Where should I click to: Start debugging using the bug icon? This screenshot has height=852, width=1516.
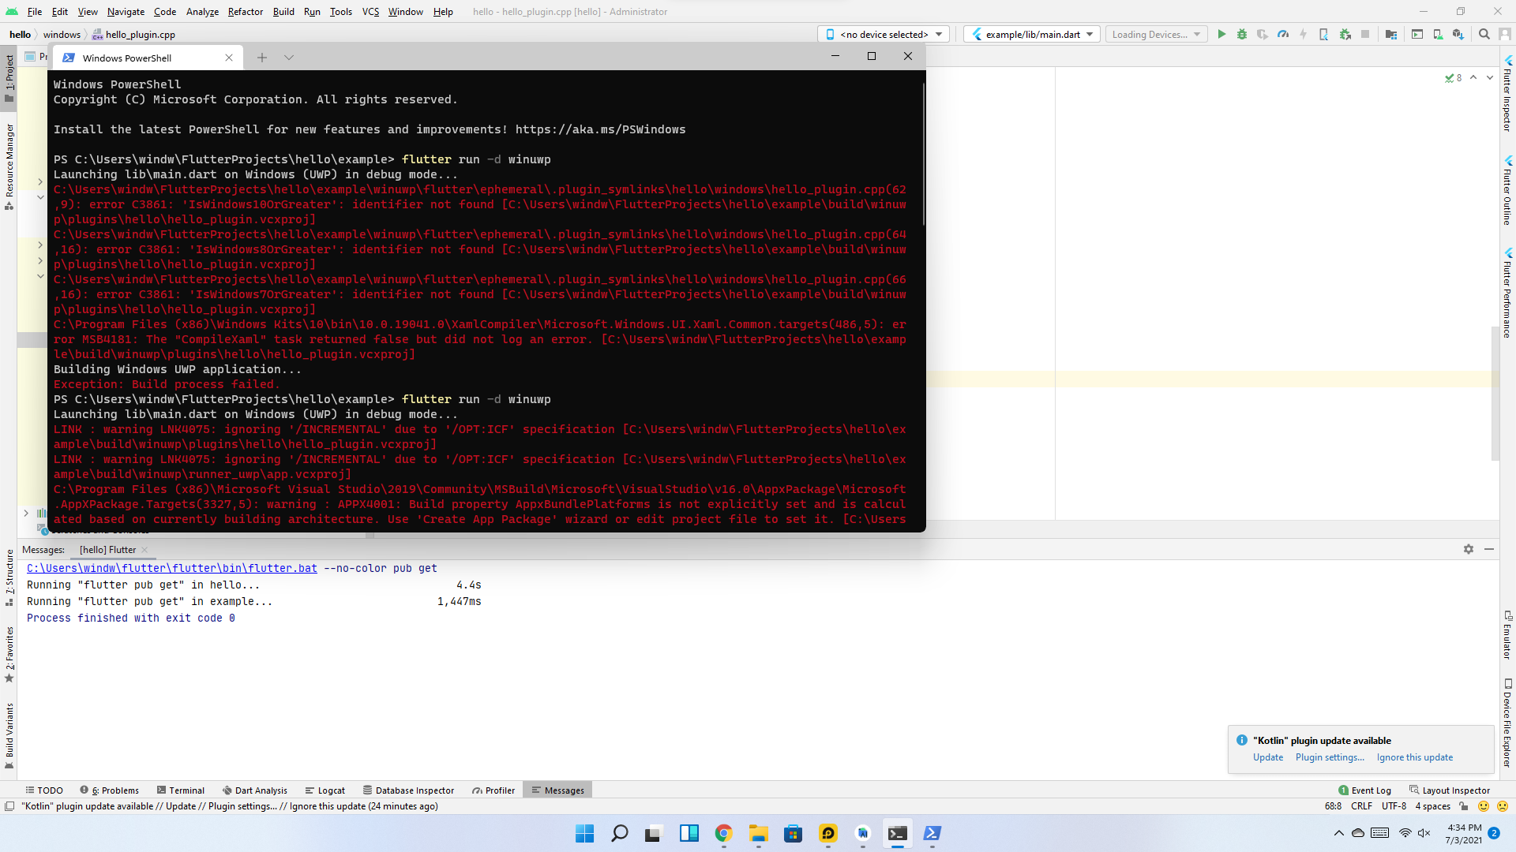[1242, 34]
